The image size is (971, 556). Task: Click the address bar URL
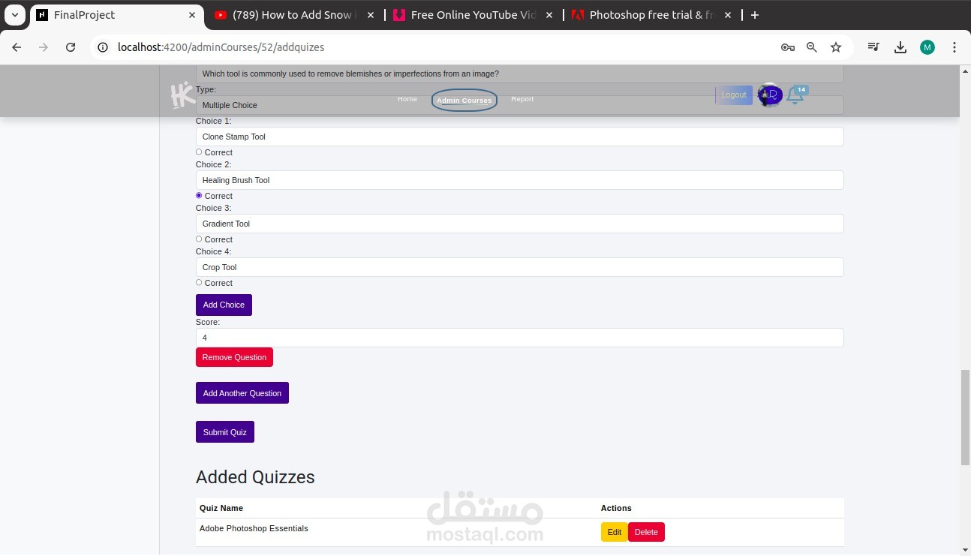(x=221, y=47)
